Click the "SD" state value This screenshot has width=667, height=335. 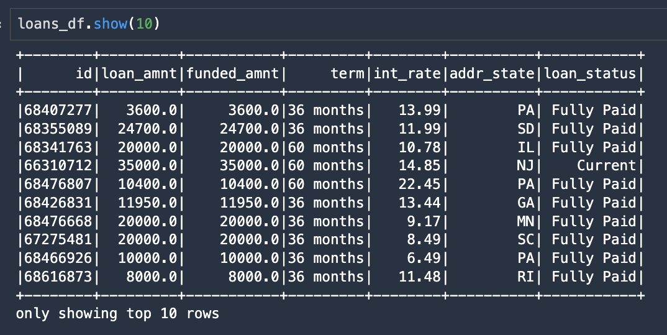coord(526,129)
